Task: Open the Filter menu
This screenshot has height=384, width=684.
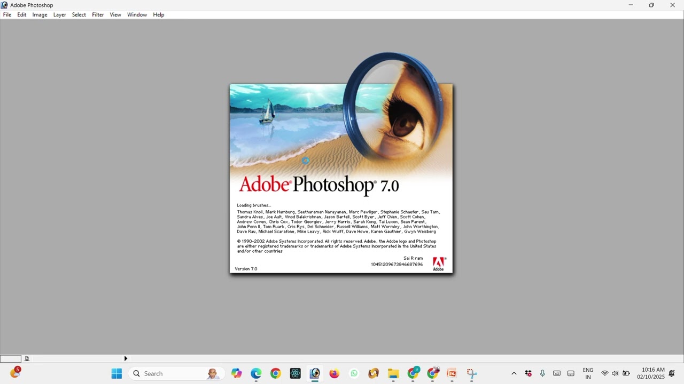Action: pos(98,14)
